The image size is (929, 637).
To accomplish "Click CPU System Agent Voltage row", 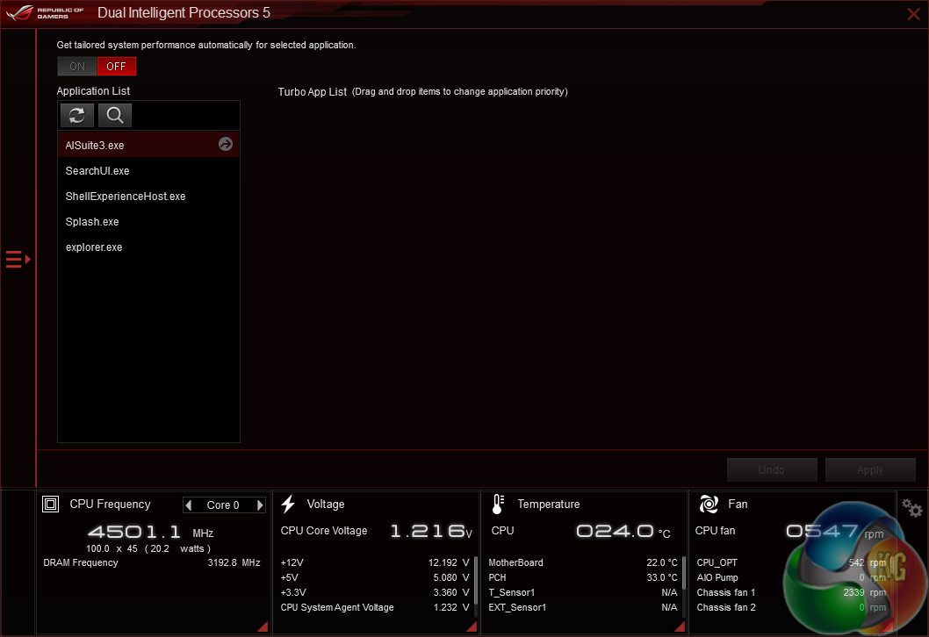I will point(374,607).
